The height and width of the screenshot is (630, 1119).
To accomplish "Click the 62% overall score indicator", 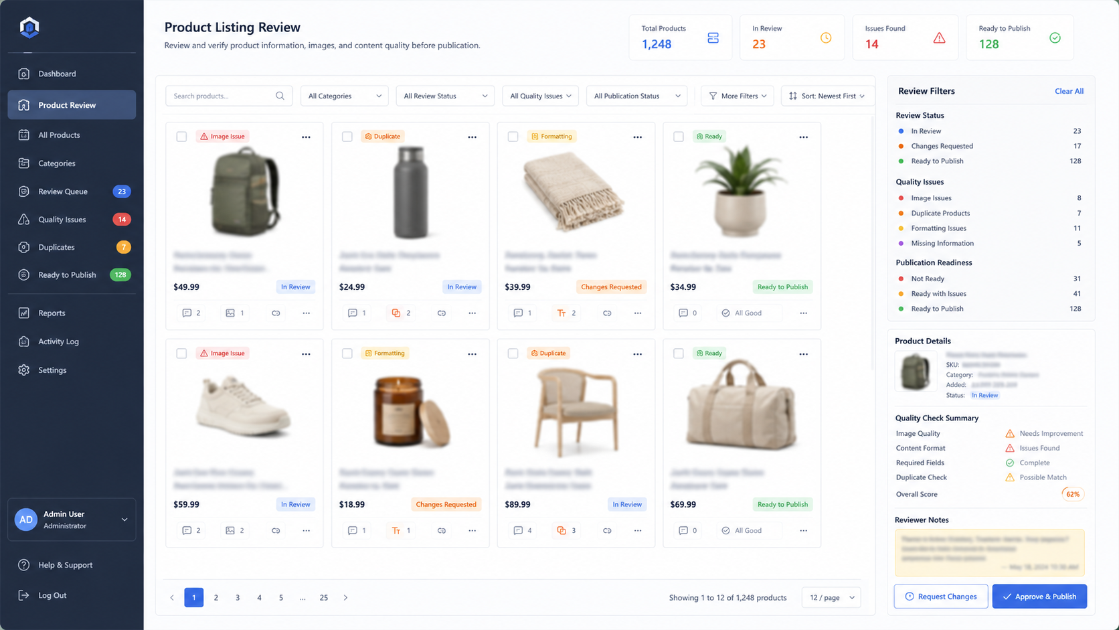I will tap(1073, 494).
